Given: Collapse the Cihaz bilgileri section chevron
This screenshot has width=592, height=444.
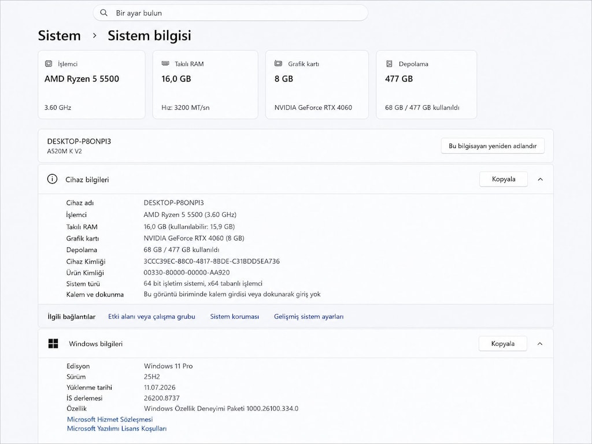Looking at the screenshot, I should [541, 179].
